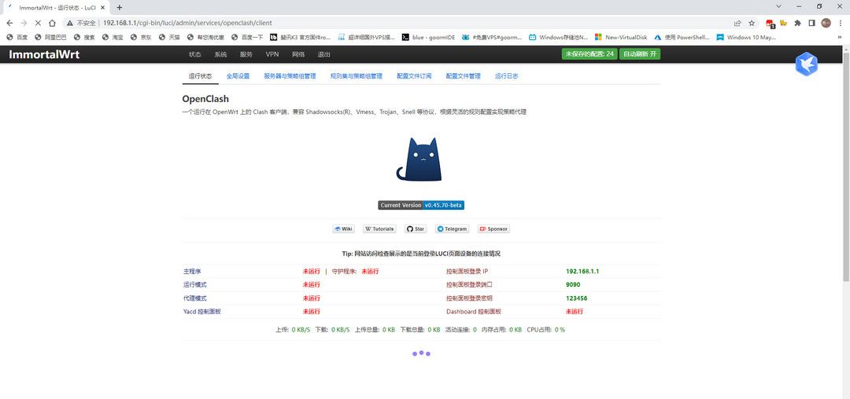Click the OpenClash cat logo
This screenshot has height=399, width=850.
tap(419, 159)
